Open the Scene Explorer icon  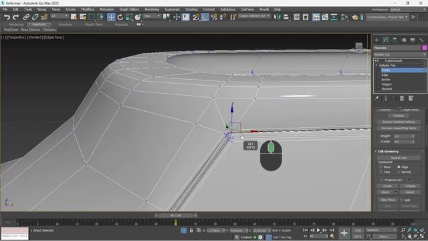(297, 17)
